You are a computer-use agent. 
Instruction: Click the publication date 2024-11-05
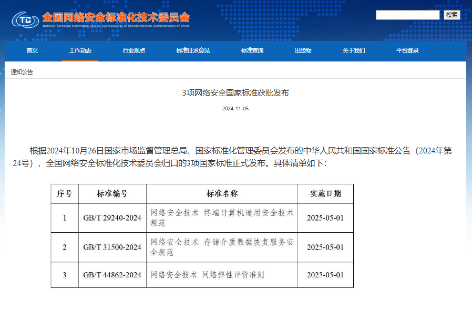coord(235,109)
